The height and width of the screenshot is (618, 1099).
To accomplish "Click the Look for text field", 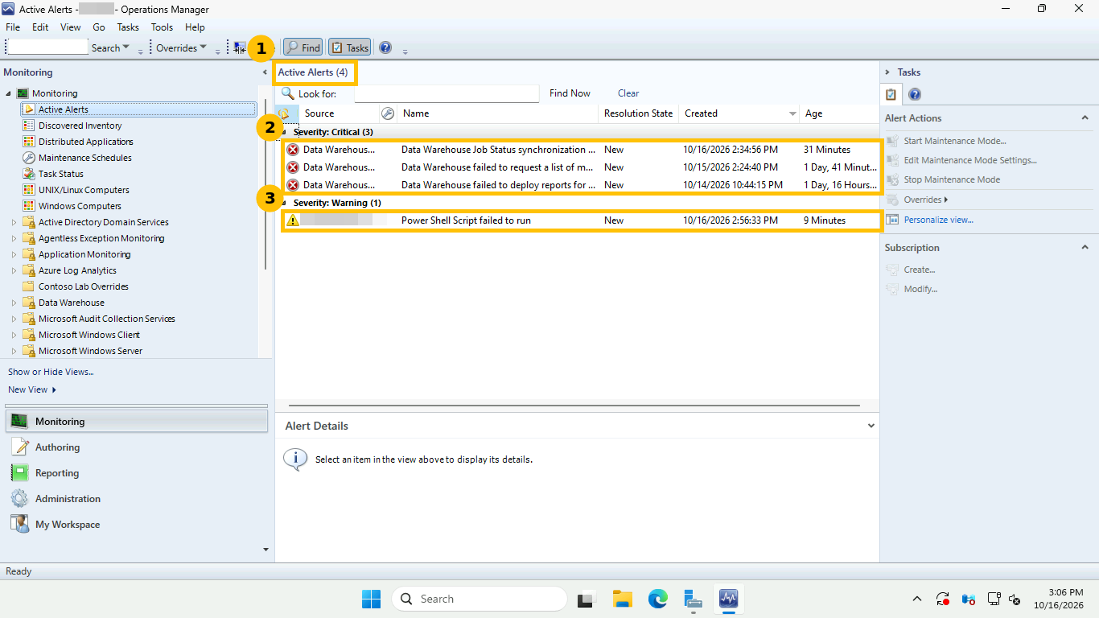I will point(447,93).
